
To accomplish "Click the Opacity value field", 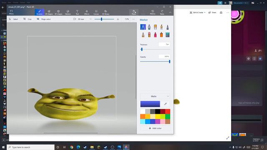I will coord(164,57).
